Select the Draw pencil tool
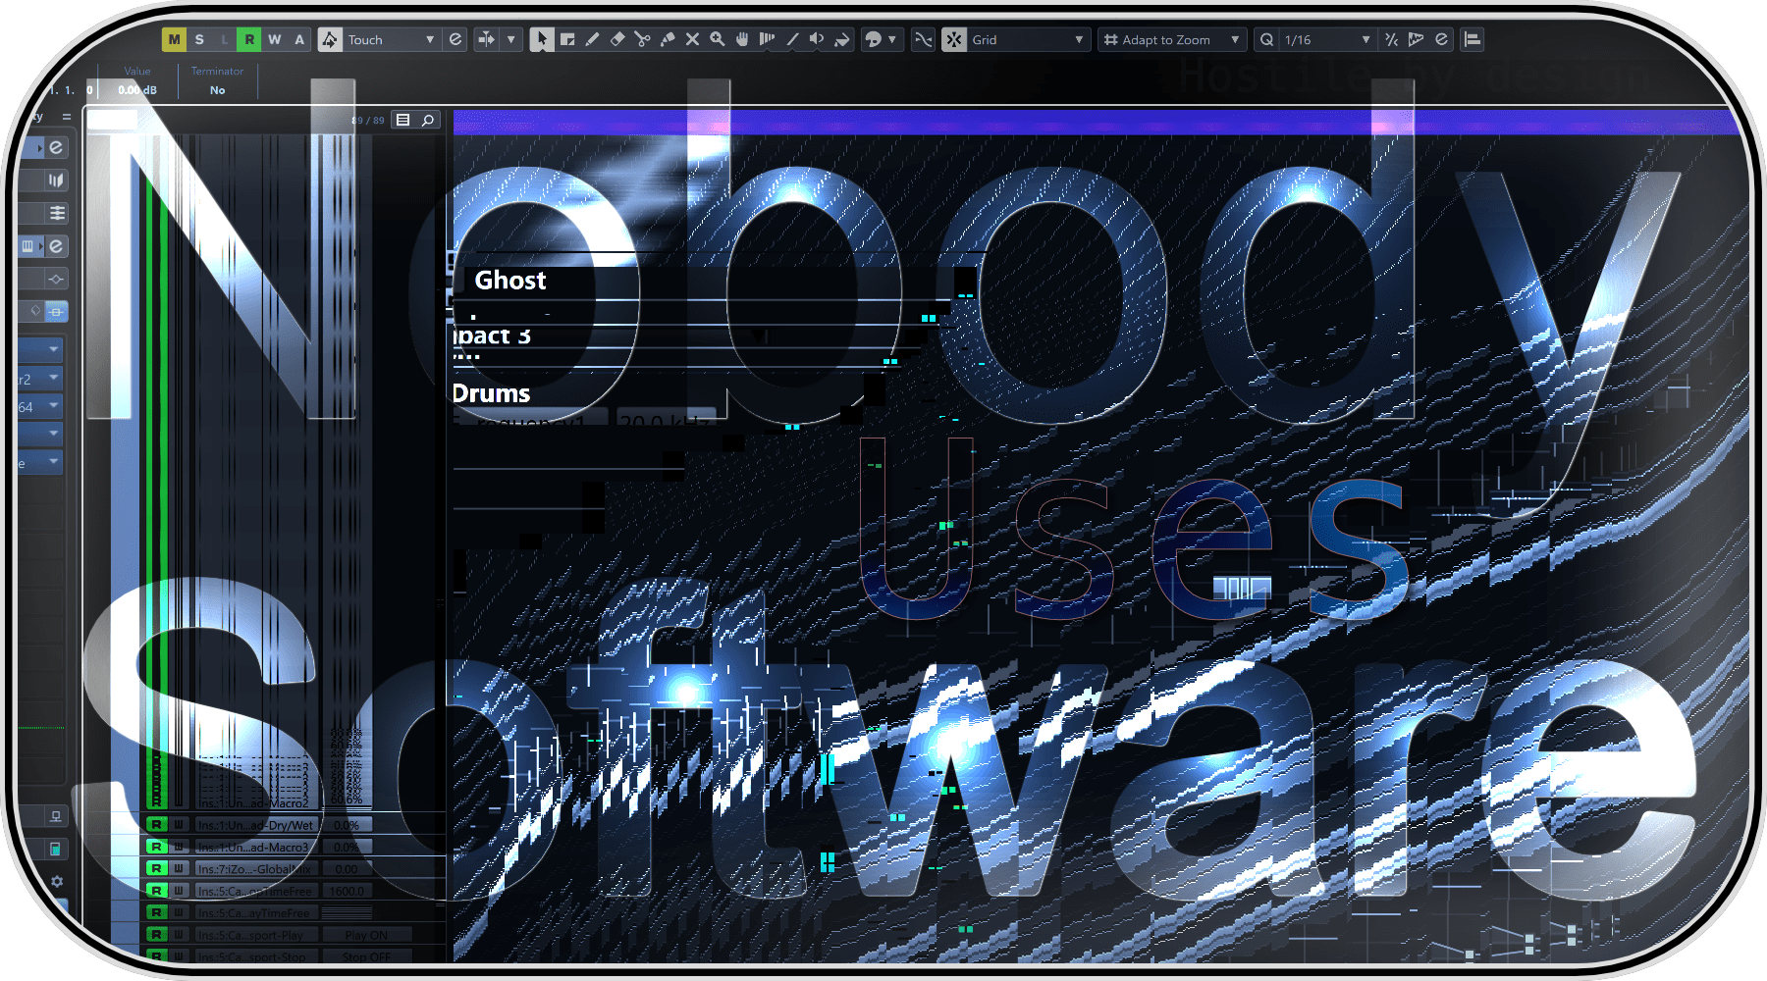1767x981 pixels. (x=592, y=39)
